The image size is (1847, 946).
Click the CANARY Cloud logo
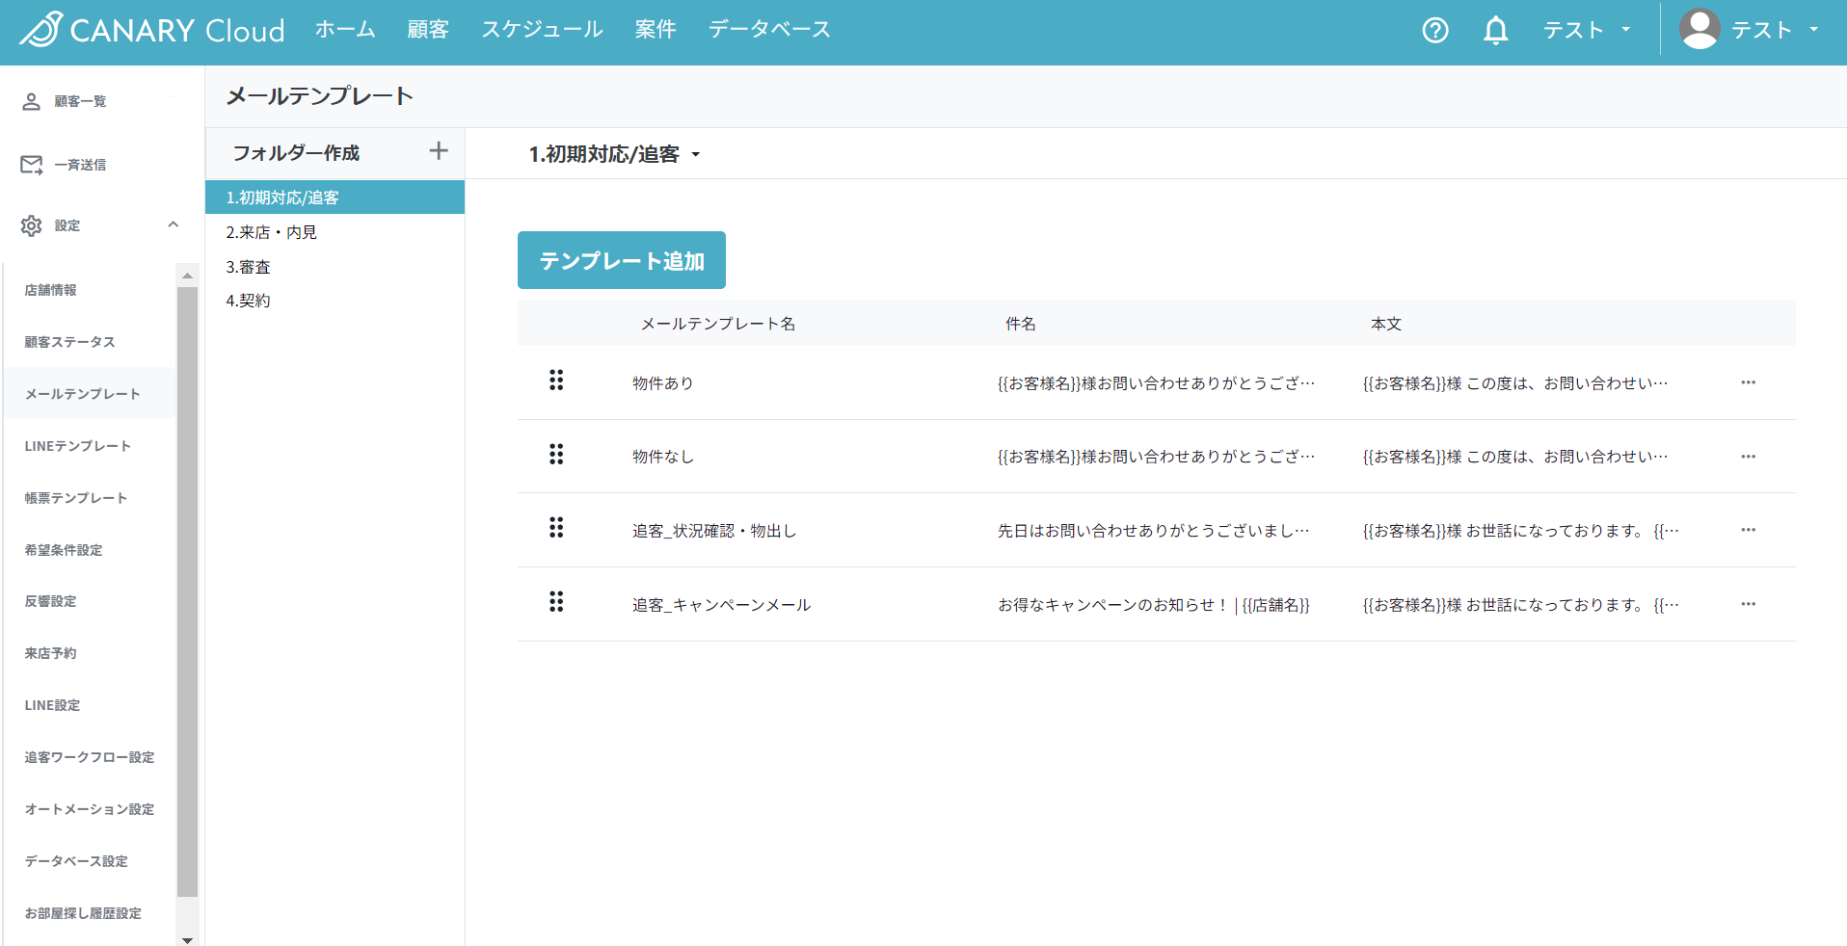[152, 30]
